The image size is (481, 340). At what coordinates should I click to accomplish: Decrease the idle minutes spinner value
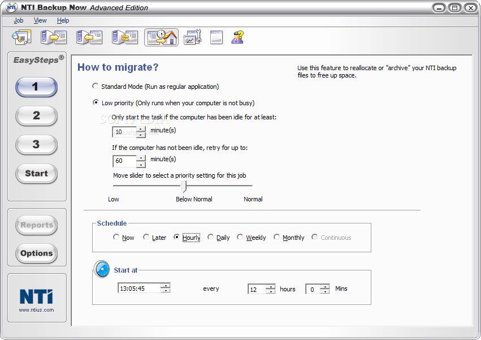[141, 135]
